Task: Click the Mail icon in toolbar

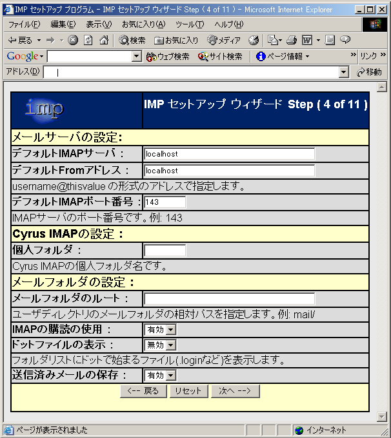Action: [x=273, y=40]
